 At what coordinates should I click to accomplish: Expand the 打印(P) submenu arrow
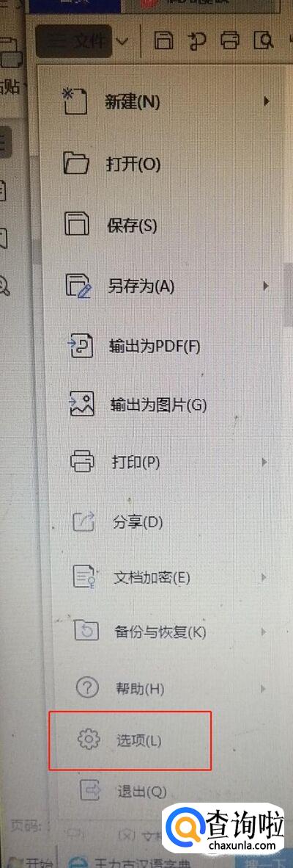[264, 462]
